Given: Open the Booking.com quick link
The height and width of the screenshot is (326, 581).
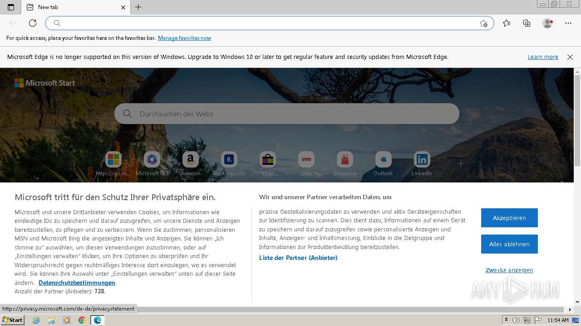Looking at the screenshot, I should 229,164.
